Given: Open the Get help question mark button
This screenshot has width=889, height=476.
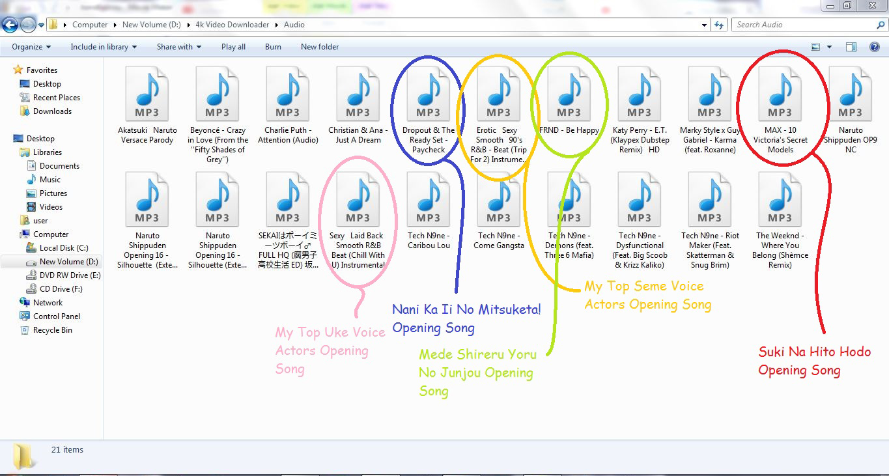Looking at the screenshot, I should coord(875,47).
